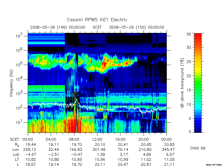The height and width of the screenshot is (166, 222).
Task: Click the SCET row label below the plot
Action: 14,140
